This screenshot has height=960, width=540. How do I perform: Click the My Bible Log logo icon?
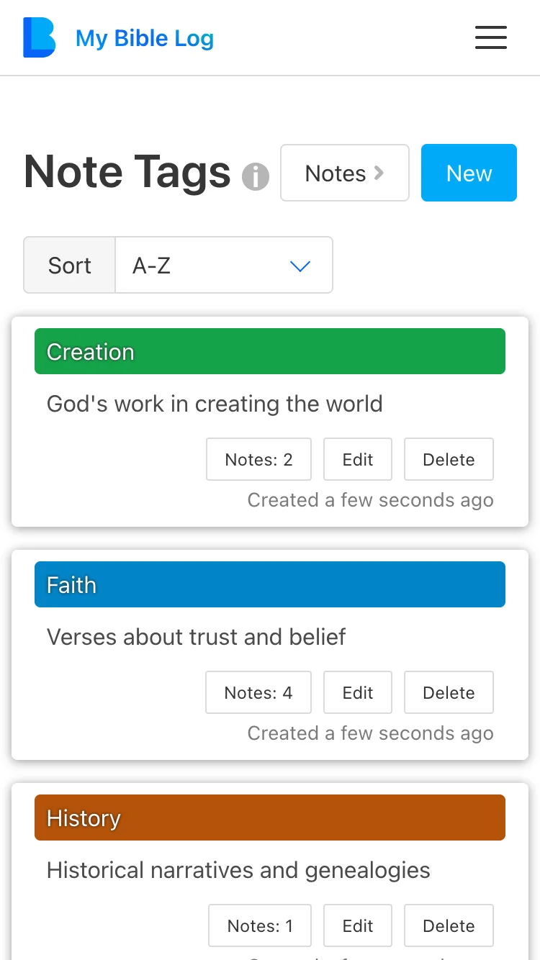39,37
